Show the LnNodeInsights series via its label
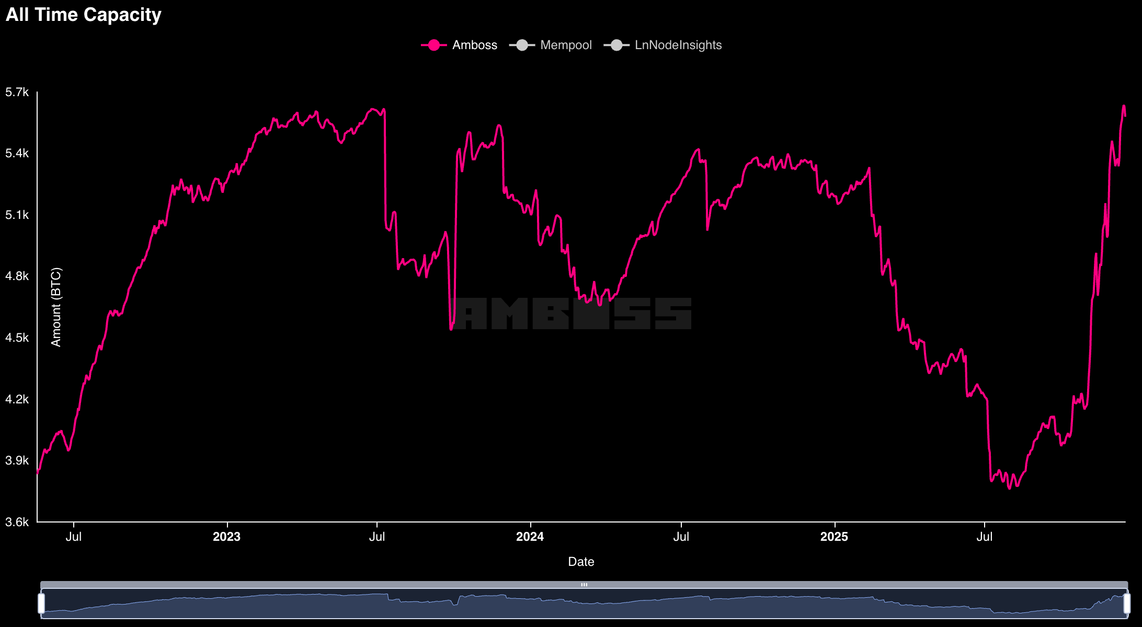This screenshot has height=627, width=1142. click(x=678, y=45)
